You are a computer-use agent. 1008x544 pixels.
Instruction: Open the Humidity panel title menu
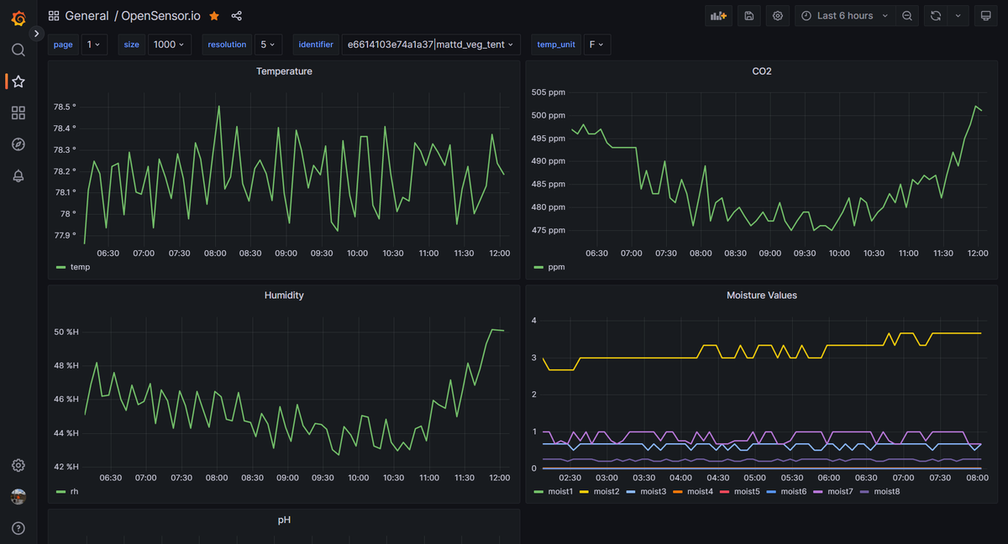(284, 296)
